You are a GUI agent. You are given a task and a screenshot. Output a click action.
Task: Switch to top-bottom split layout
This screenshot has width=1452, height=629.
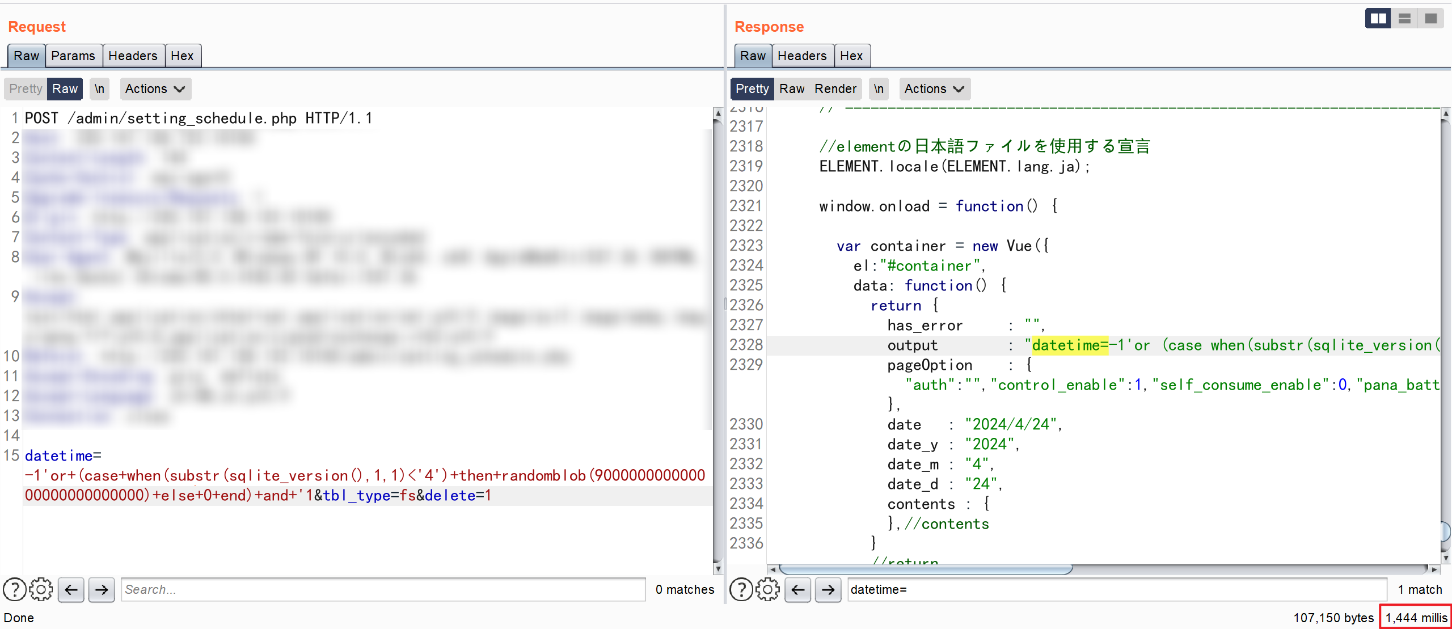[x=1404, y=19]
